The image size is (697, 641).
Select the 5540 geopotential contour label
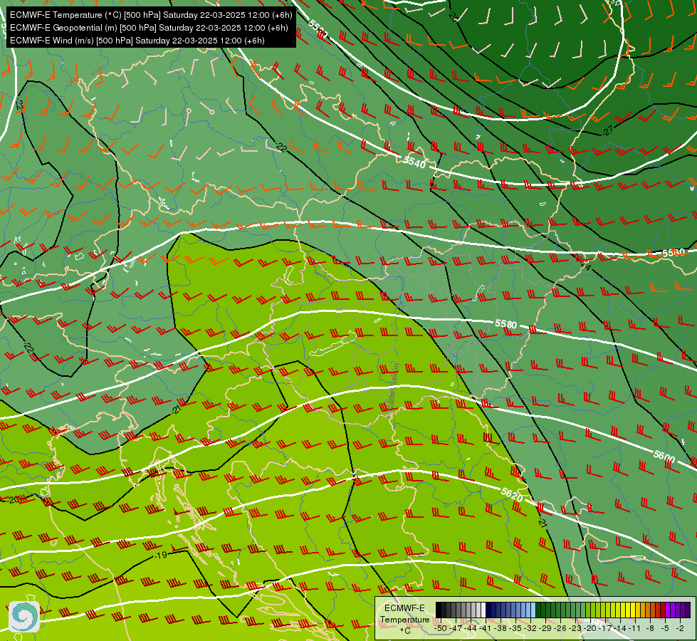pyautogui.click(x=415, y=162)
